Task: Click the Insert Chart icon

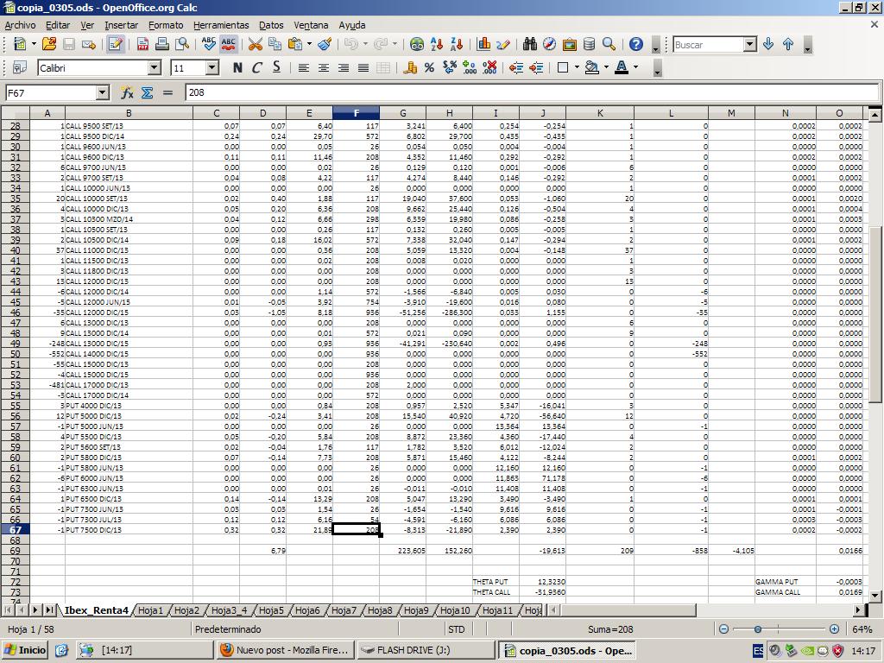Action: tap(483, 44)
